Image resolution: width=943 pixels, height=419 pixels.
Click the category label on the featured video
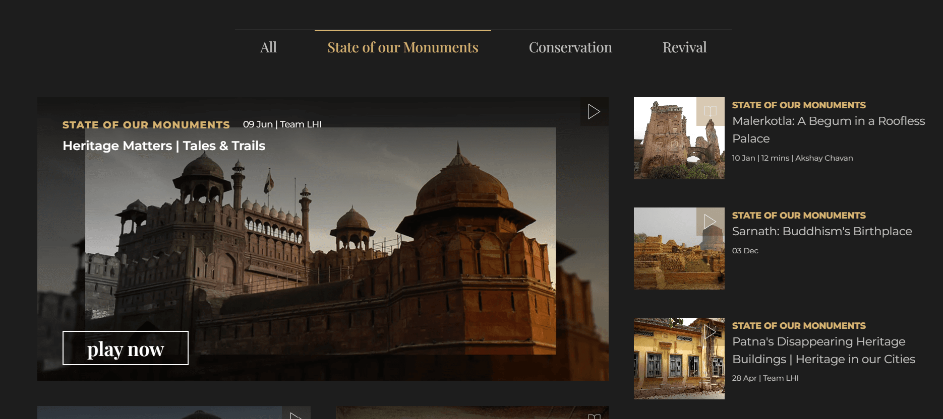tap(146, 125)
